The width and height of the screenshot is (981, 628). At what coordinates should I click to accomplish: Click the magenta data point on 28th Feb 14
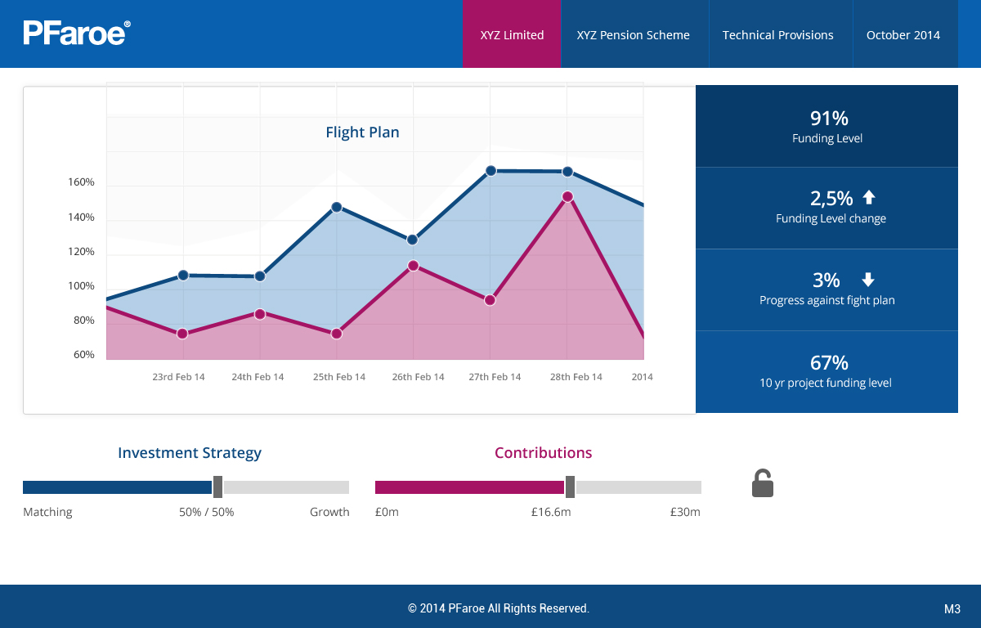pyautogui.click(x=567, y=196)
